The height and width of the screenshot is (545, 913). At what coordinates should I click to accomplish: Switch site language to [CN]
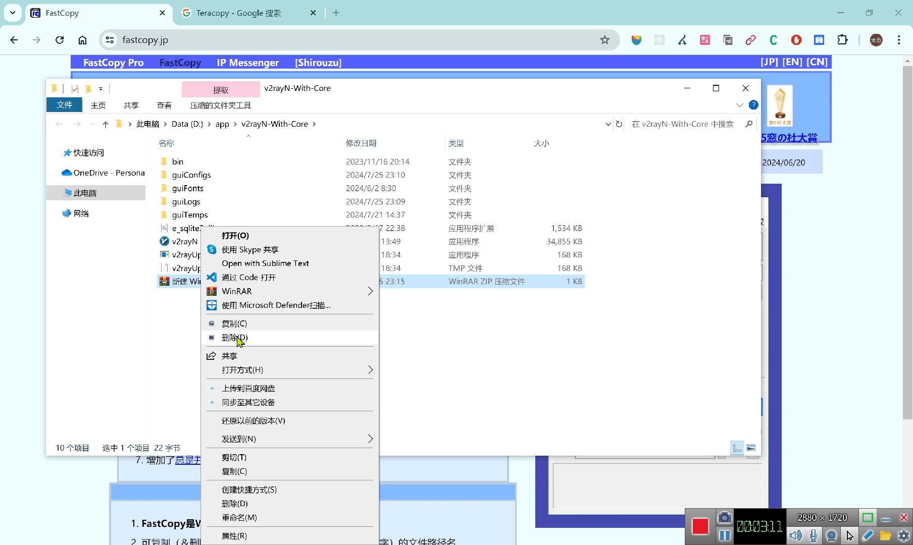click(817, 62)
